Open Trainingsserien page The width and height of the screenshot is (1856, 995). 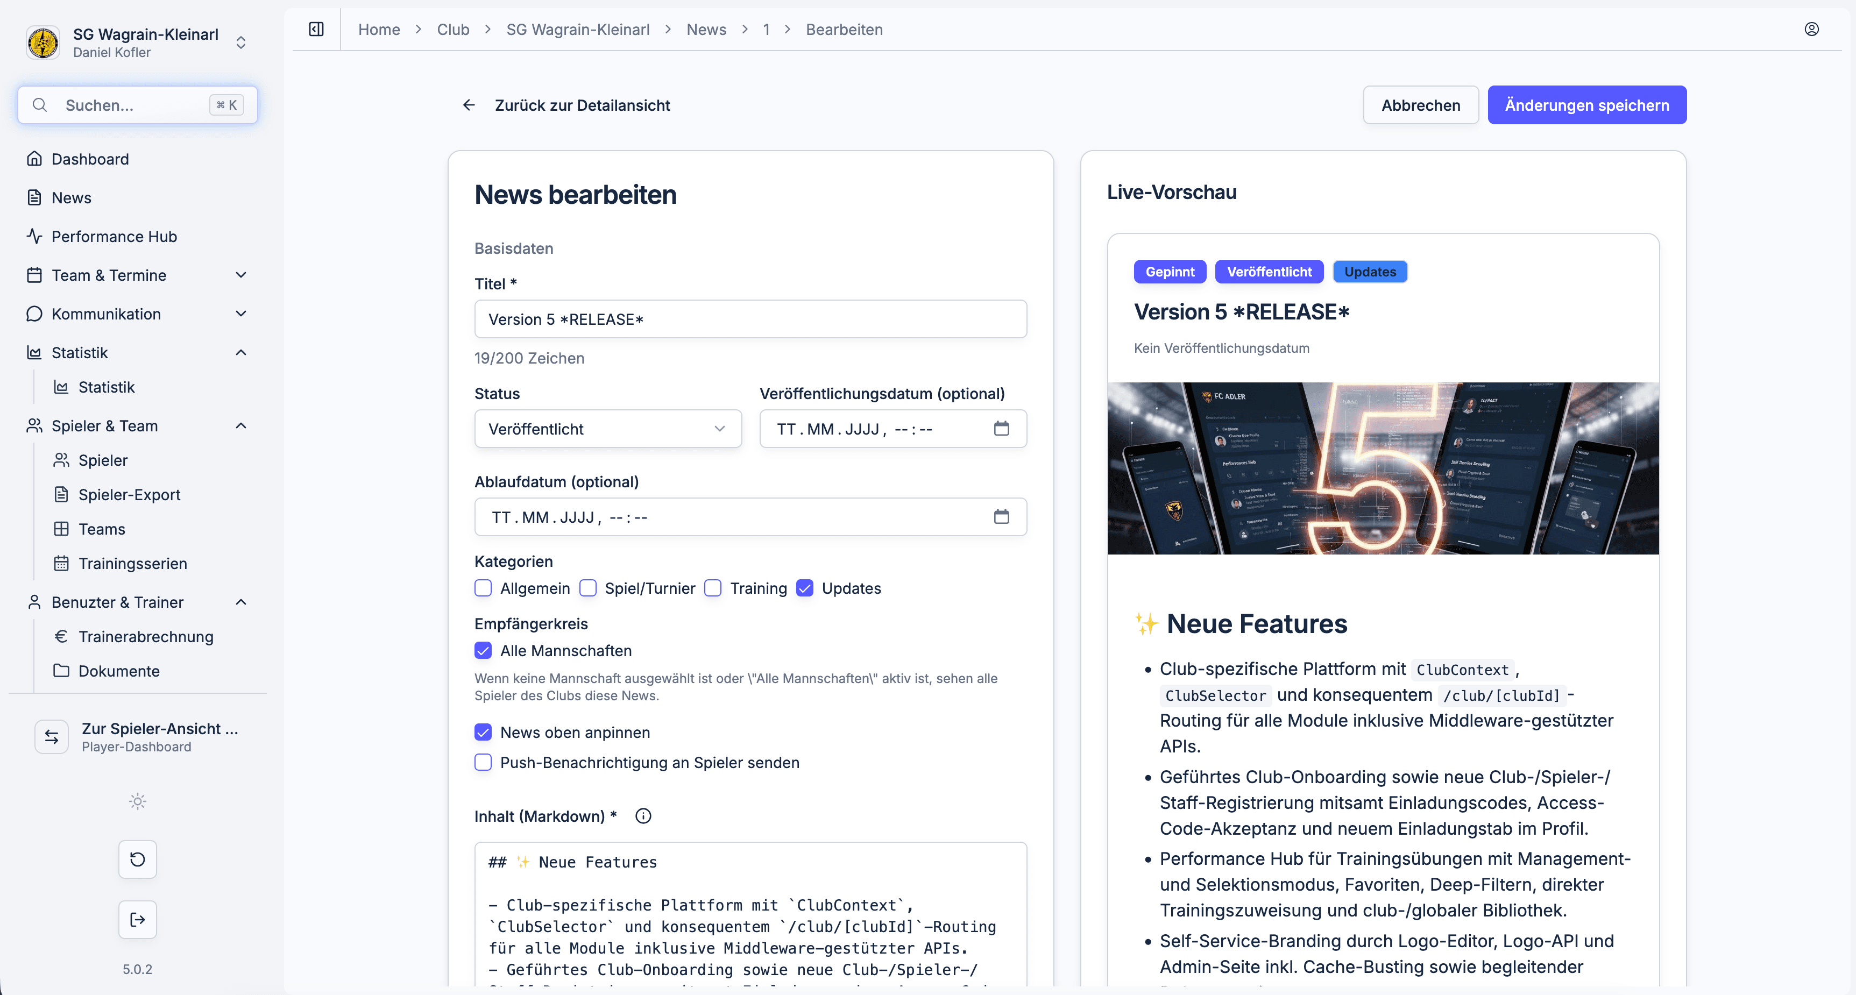pyautogui.click(x=132, y=564)
